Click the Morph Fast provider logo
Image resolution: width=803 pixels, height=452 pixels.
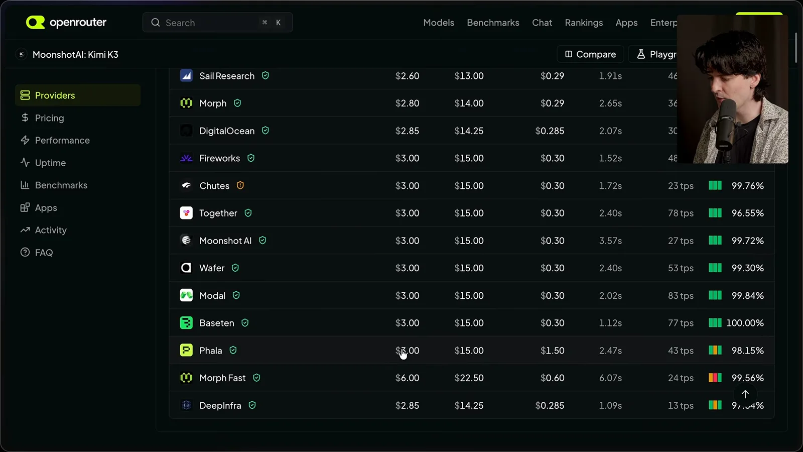(x=186, y=378)
